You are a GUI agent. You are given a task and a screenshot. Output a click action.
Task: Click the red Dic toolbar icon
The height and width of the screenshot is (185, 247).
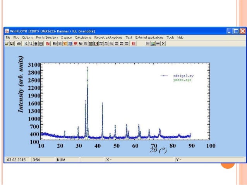coord(134,44)
